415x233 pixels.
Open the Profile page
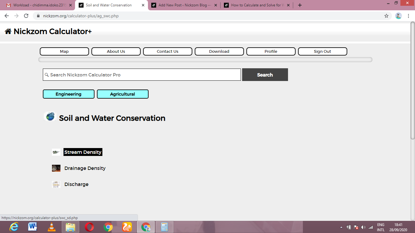point(271,52)
